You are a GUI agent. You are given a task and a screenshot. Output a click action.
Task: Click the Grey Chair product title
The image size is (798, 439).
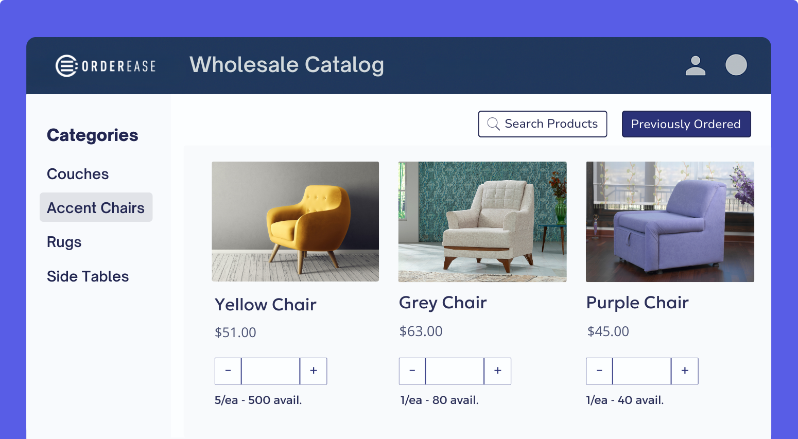tap(443, 303)
